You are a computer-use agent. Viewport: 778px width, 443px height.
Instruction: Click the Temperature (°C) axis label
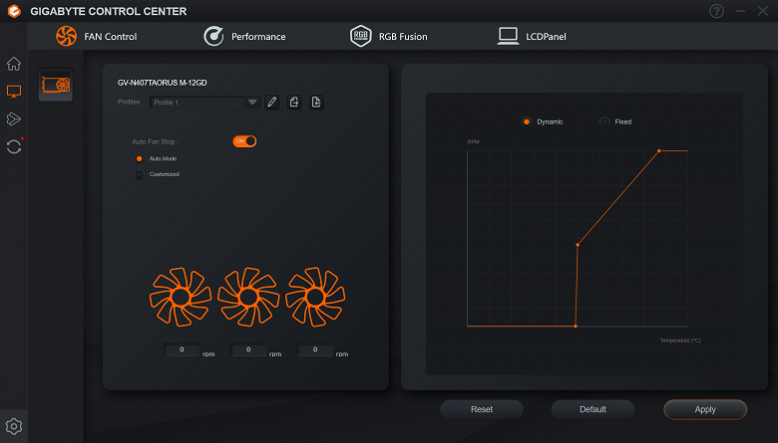(680, 340)
